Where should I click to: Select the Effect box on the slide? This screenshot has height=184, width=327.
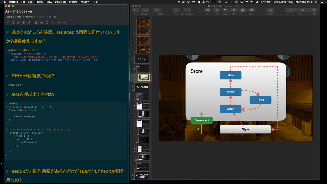(x=261, y=100)
